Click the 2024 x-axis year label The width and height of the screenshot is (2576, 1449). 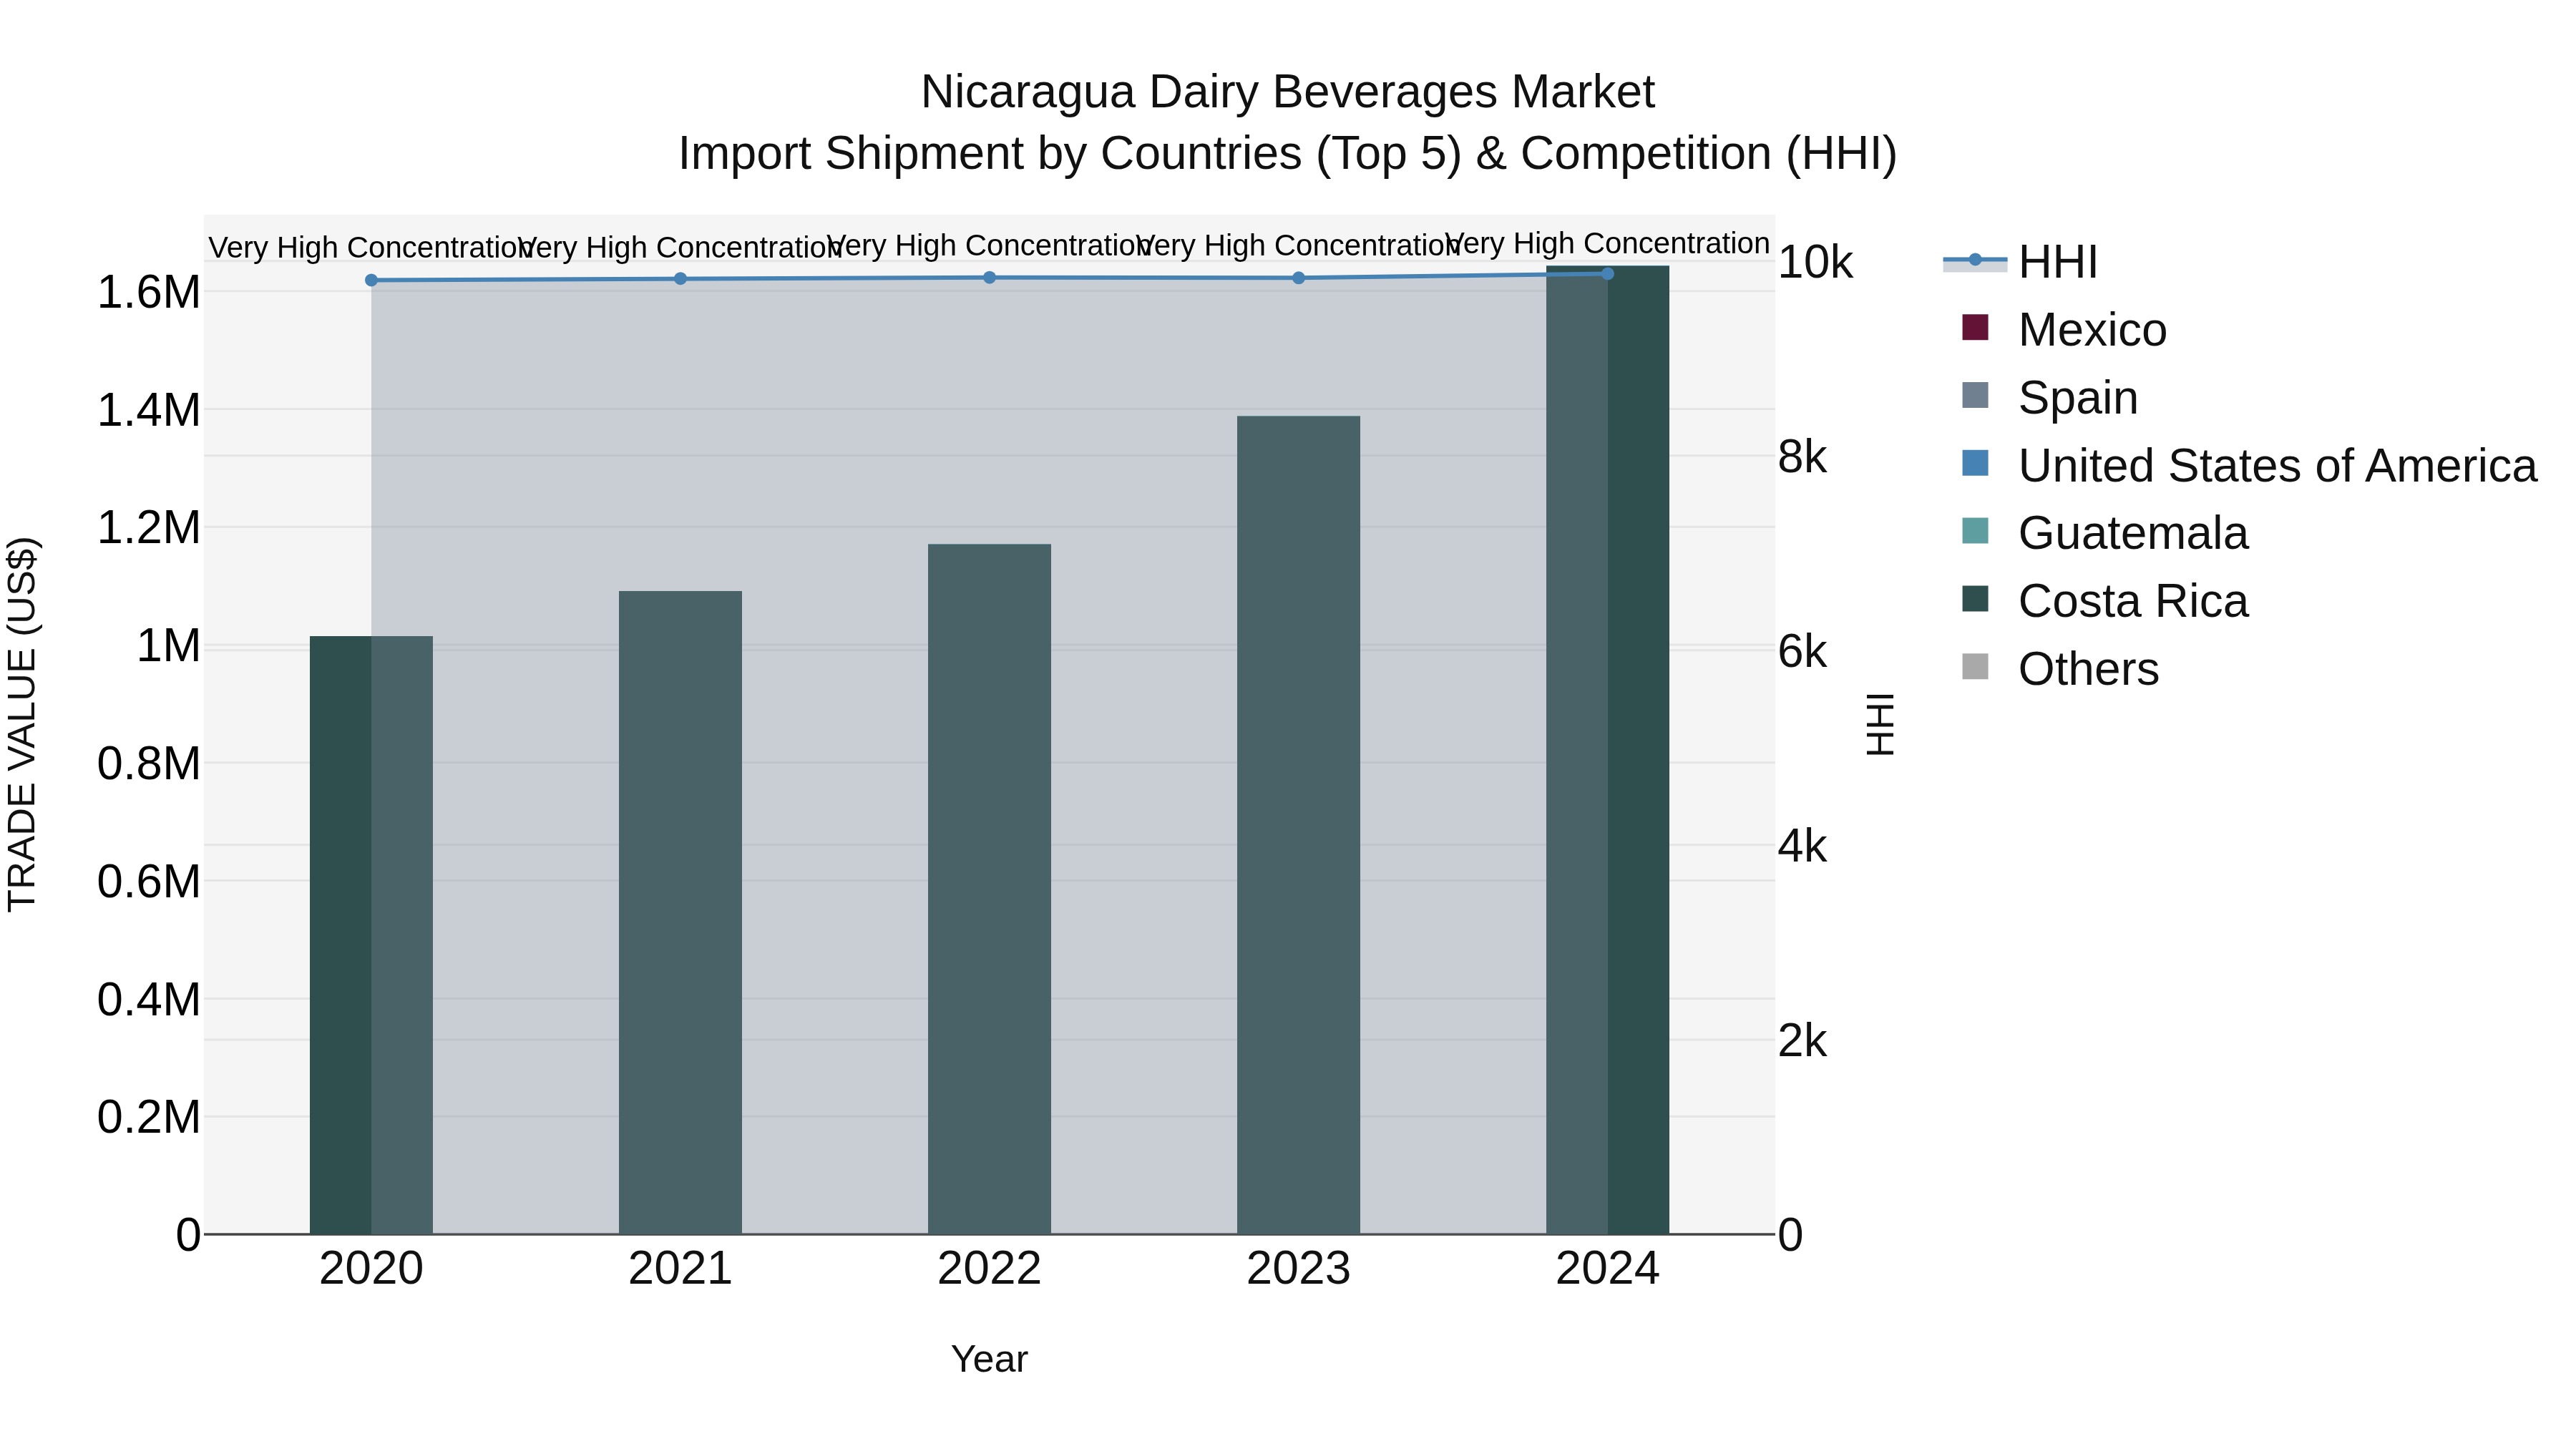tap(1607, 1269)
